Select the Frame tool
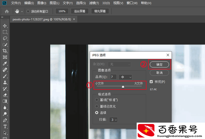205x139 pixels. tap(5, 57)
